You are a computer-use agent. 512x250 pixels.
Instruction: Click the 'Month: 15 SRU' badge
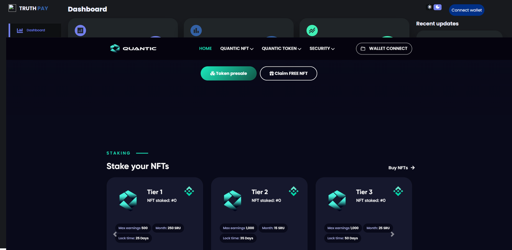(273, 228)
